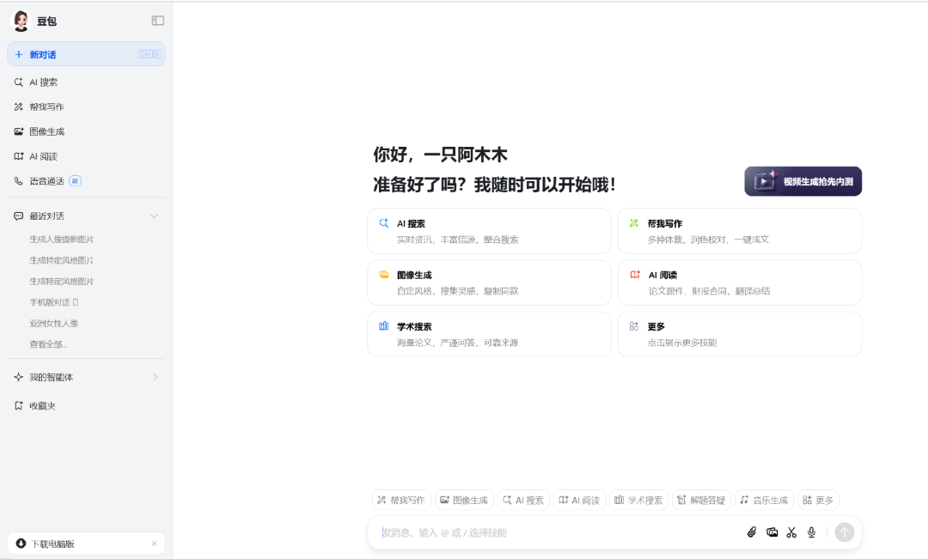Click 查看全部 to view all chats

pos(48,344)
